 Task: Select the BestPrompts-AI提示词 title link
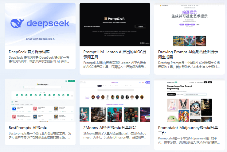click(x=28, y=127)
